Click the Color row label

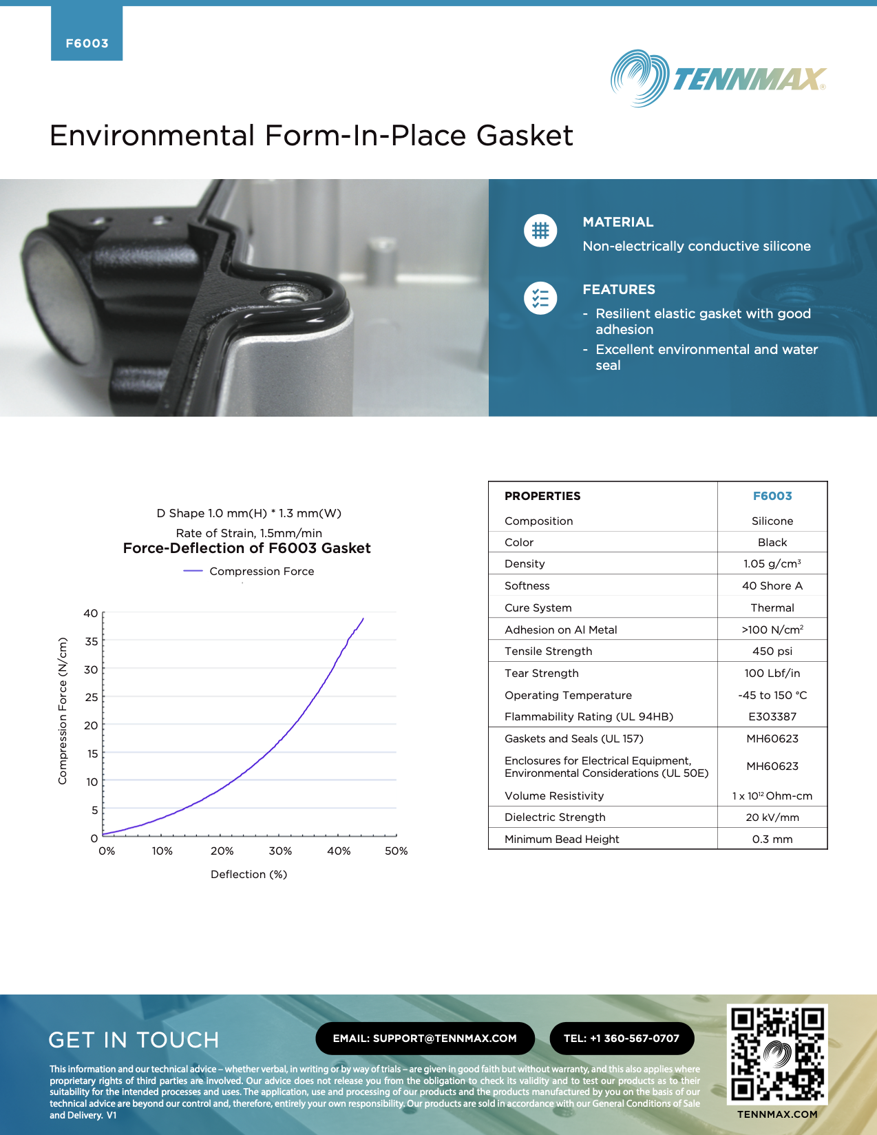pos(519,543)
